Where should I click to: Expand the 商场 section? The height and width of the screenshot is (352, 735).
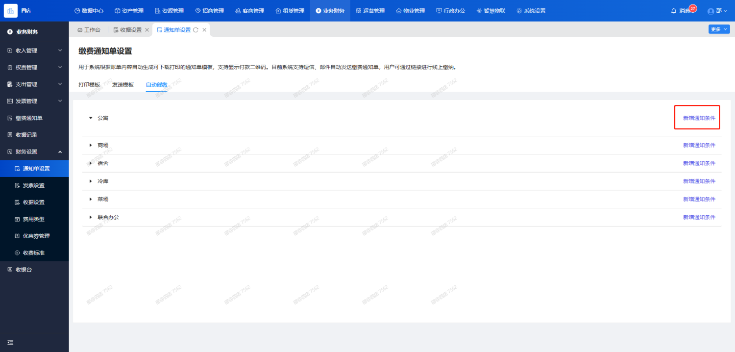coord(91,145)
